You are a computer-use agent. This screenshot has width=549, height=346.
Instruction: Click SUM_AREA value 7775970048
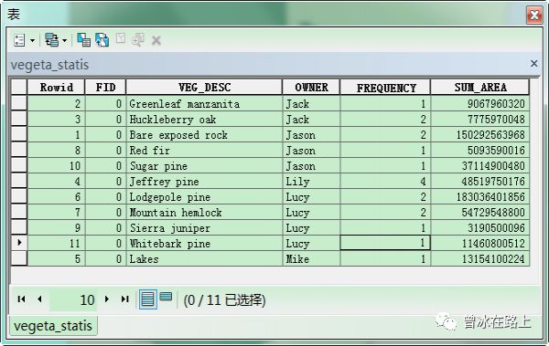tap(480, 120)
